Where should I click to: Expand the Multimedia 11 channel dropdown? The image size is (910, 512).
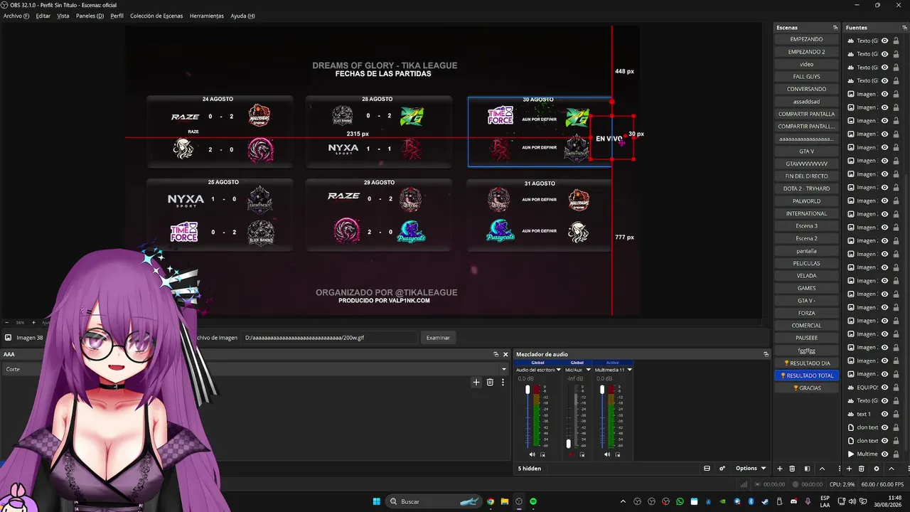629,370
